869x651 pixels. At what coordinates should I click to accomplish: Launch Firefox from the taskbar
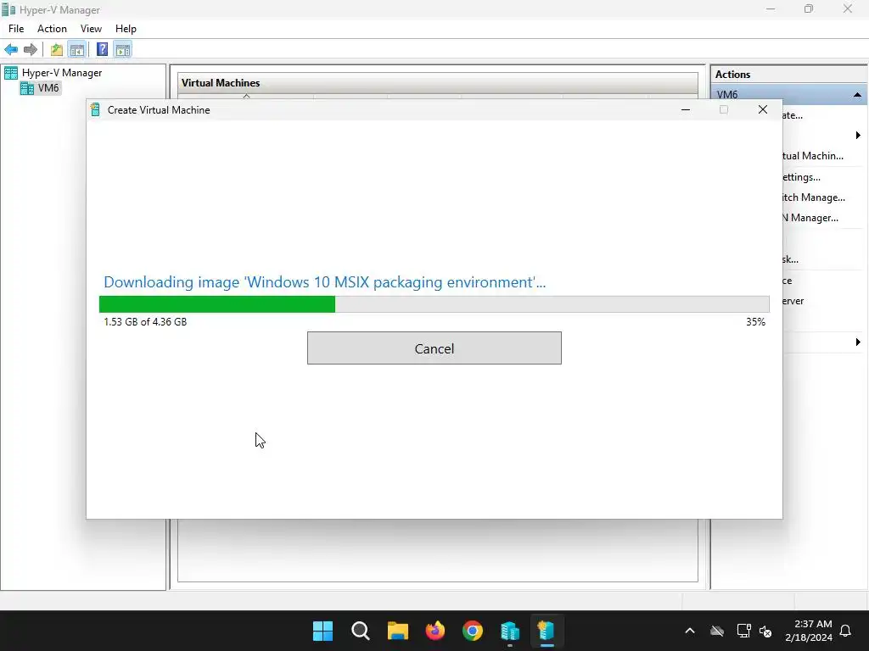tap(435, 631)
